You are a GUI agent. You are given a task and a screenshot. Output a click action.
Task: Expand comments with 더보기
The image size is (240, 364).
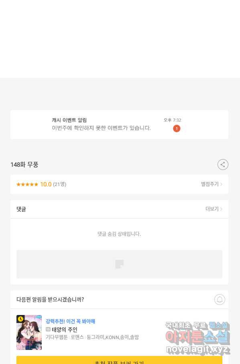pos(212,209)
